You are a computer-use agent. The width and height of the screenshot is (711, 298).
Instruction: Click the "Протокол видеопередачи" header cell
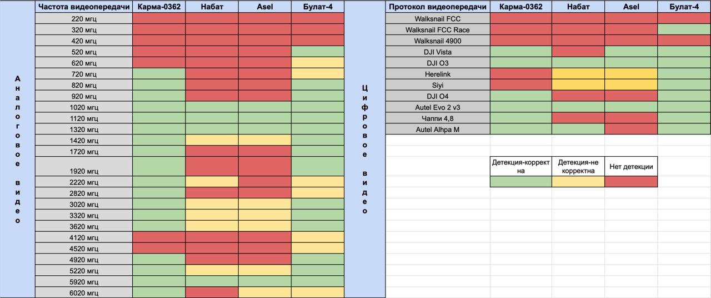pyautogui.click(x=438, y=7)
